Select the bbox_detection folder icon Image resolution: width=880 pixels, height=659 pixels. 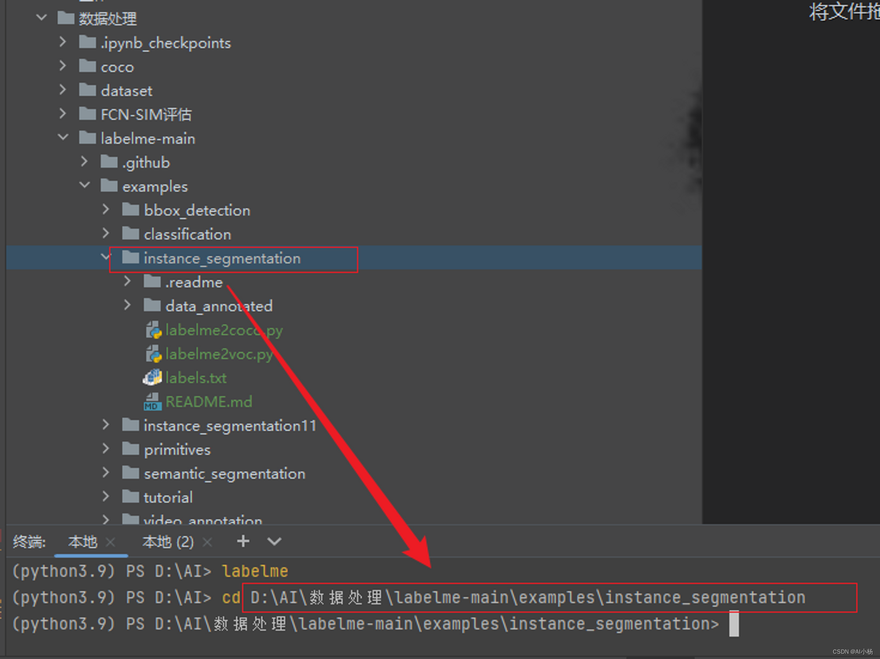coord(130,209)
